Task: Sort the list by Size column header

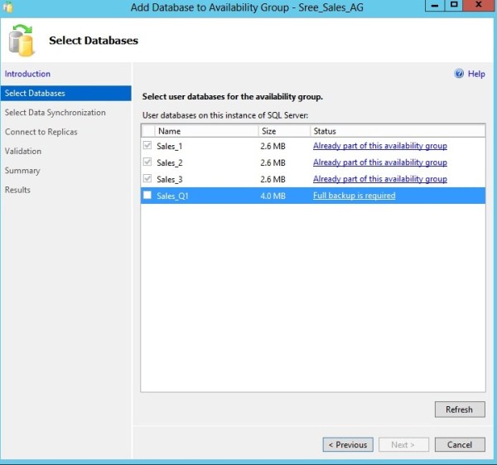Action: pos(283,131)
